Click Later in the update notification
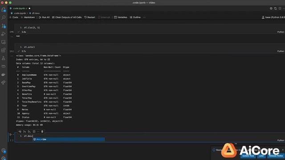Screen dimensions: 285x160 [261, 156]
